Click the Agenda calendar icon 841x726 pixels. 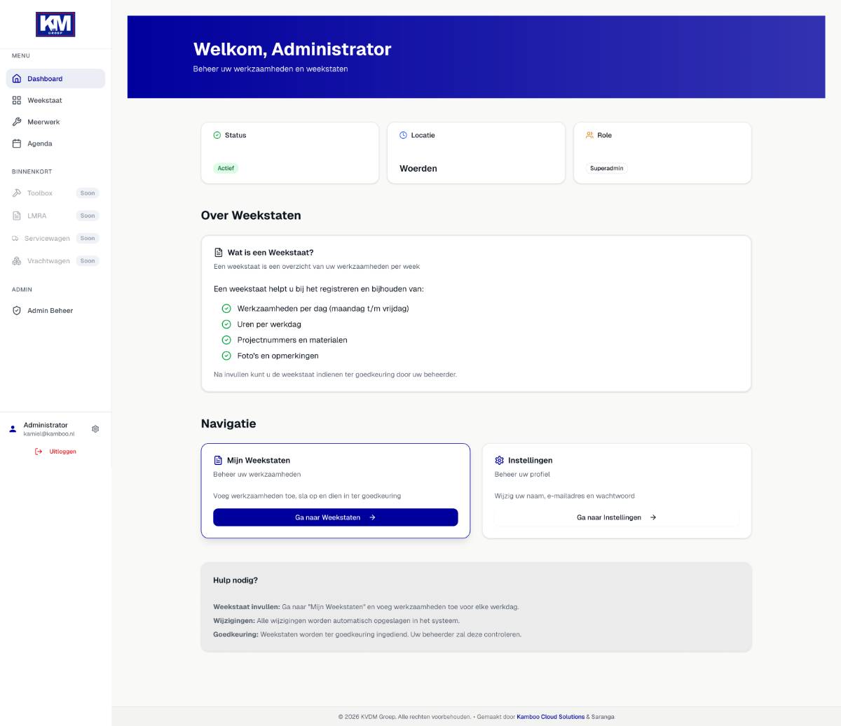(x=17, y=144)
